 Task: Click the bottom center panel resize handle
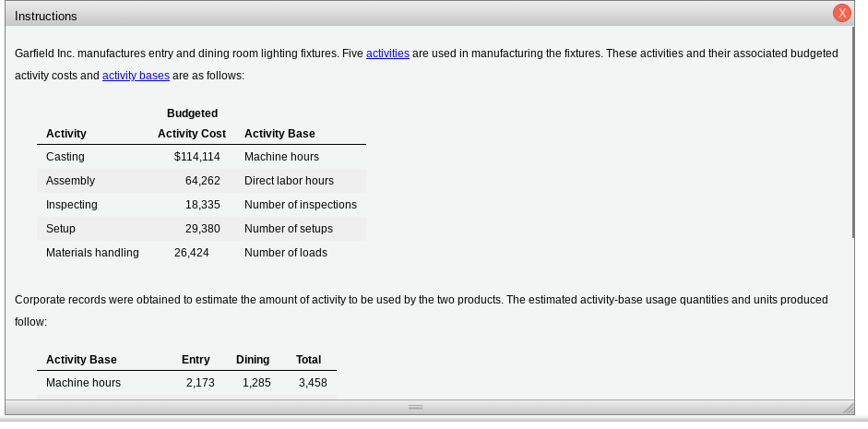pyautogui.click(x=416, y=408)
